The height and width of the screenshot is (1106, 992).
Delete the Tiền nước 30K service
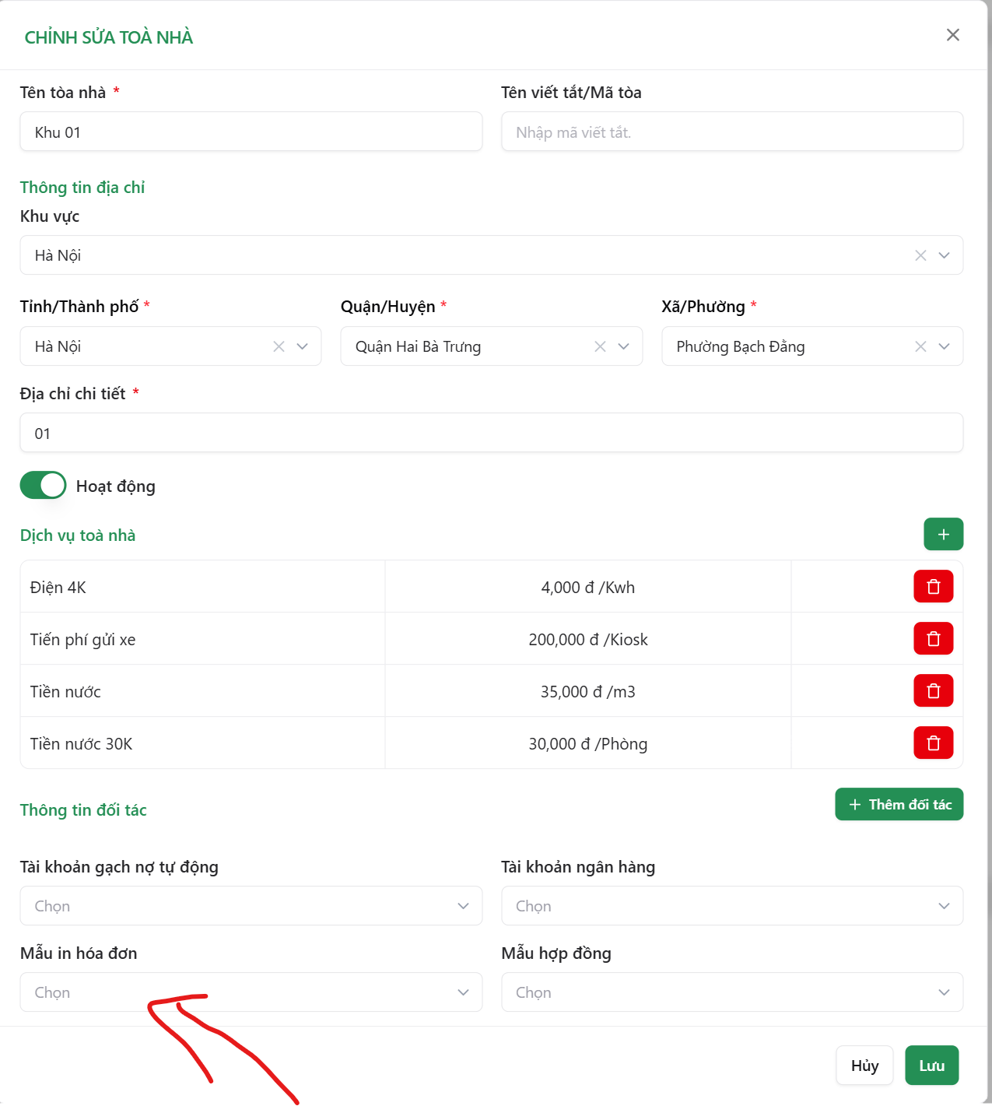933,743
